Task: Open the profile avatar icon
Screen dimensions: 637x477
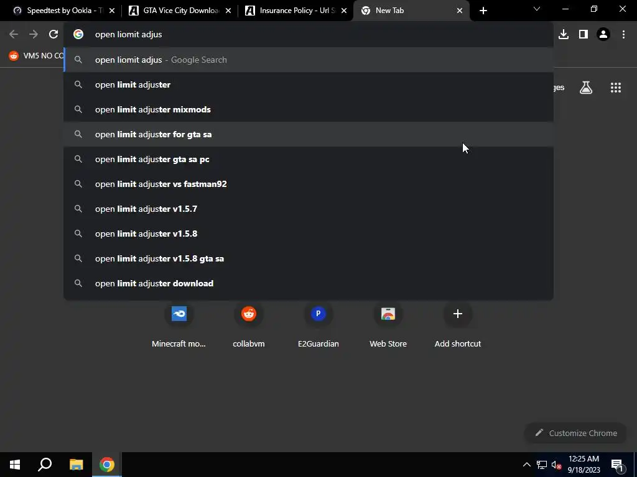Action: tap(603, 35)
